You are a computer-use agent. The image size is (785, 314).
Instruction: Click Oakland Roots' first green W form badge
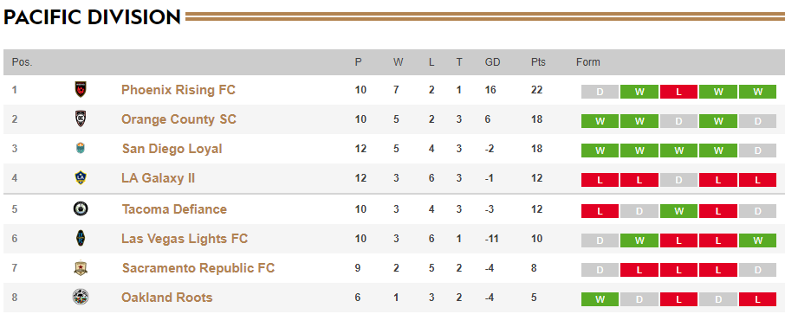pos(600,299)
